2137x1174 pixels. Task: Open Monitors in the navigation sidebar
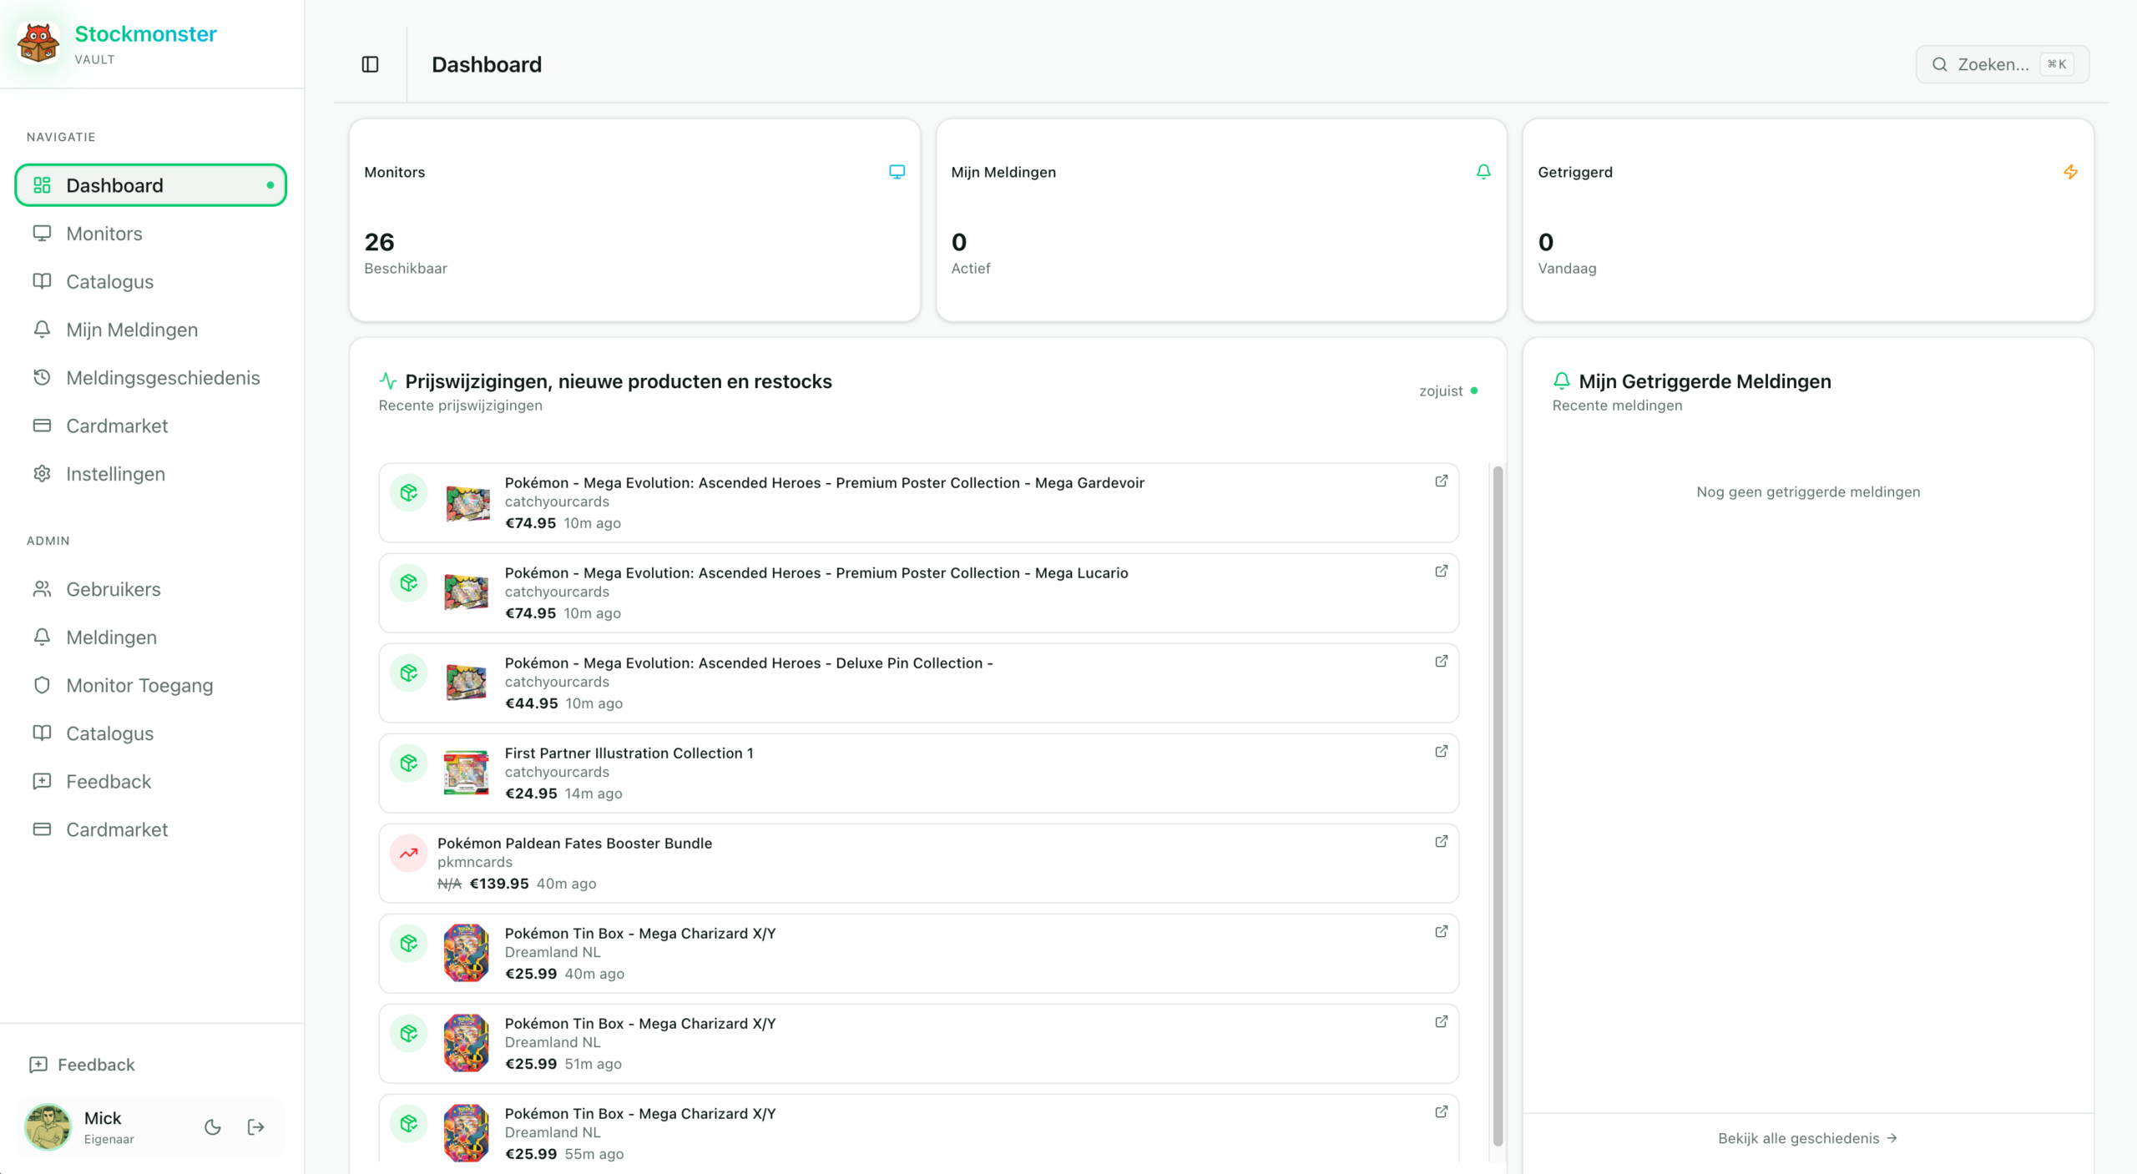pyautogui.click(x=104, y=234)
